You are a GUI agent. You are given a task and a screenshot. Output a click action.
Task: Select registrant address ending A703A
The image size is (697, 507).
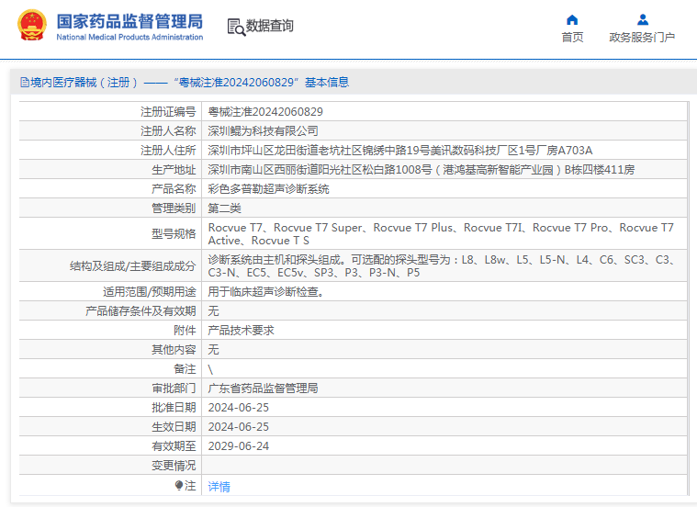[x=400, y=151]
